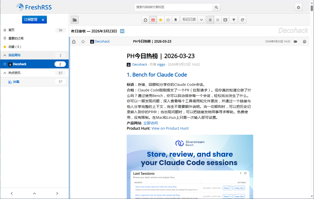Switch to the global grid view

tap(217, 20)
